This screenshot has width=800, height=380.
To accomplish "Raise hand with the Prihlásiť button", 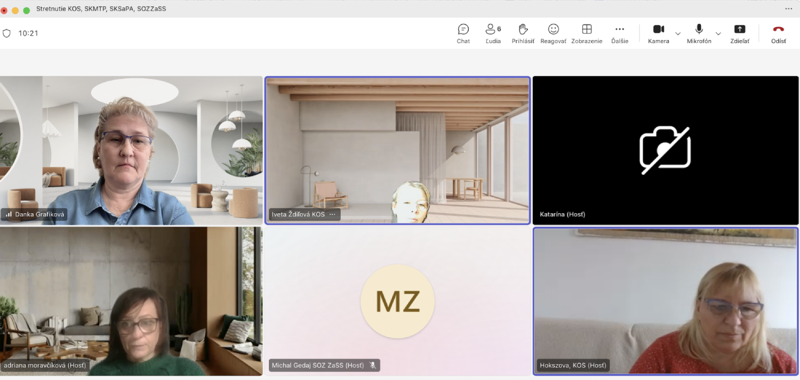I will coord(523,33).
